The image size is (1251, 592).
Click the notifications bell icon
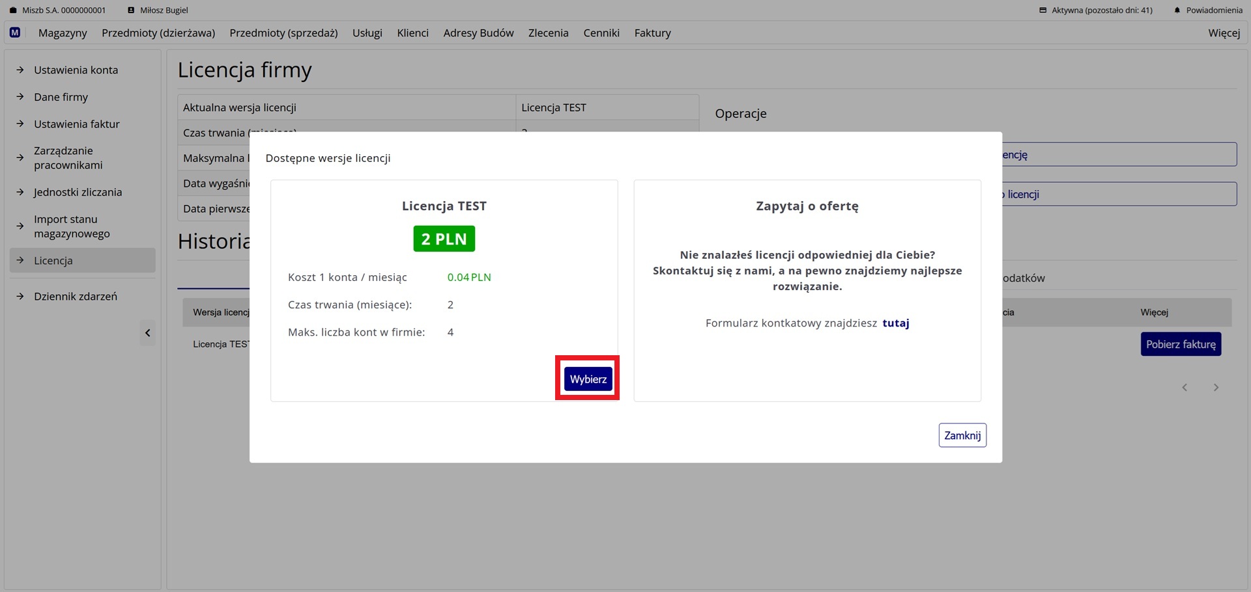point(1177,10)
